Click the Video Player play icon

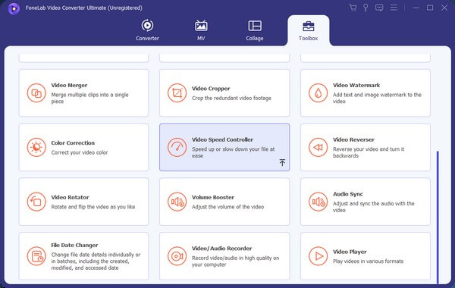tap(318, 256)
